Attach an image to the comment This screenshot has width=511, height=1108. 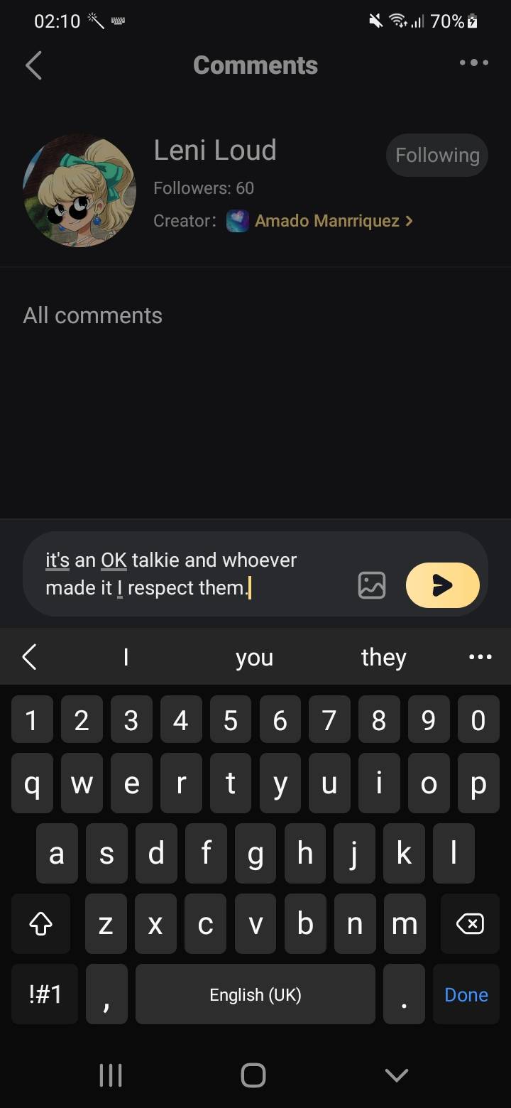(x=372, y=585)
